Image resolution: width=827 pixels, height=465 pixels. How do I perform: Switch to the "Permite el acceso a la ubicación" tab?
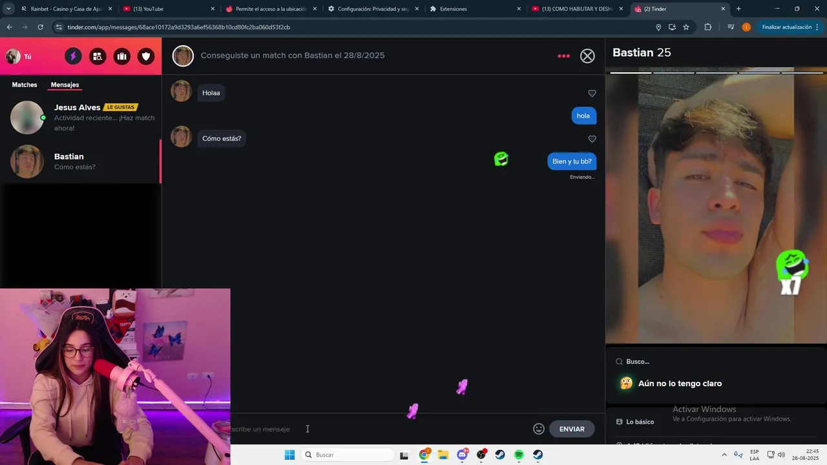pos(271,9)
